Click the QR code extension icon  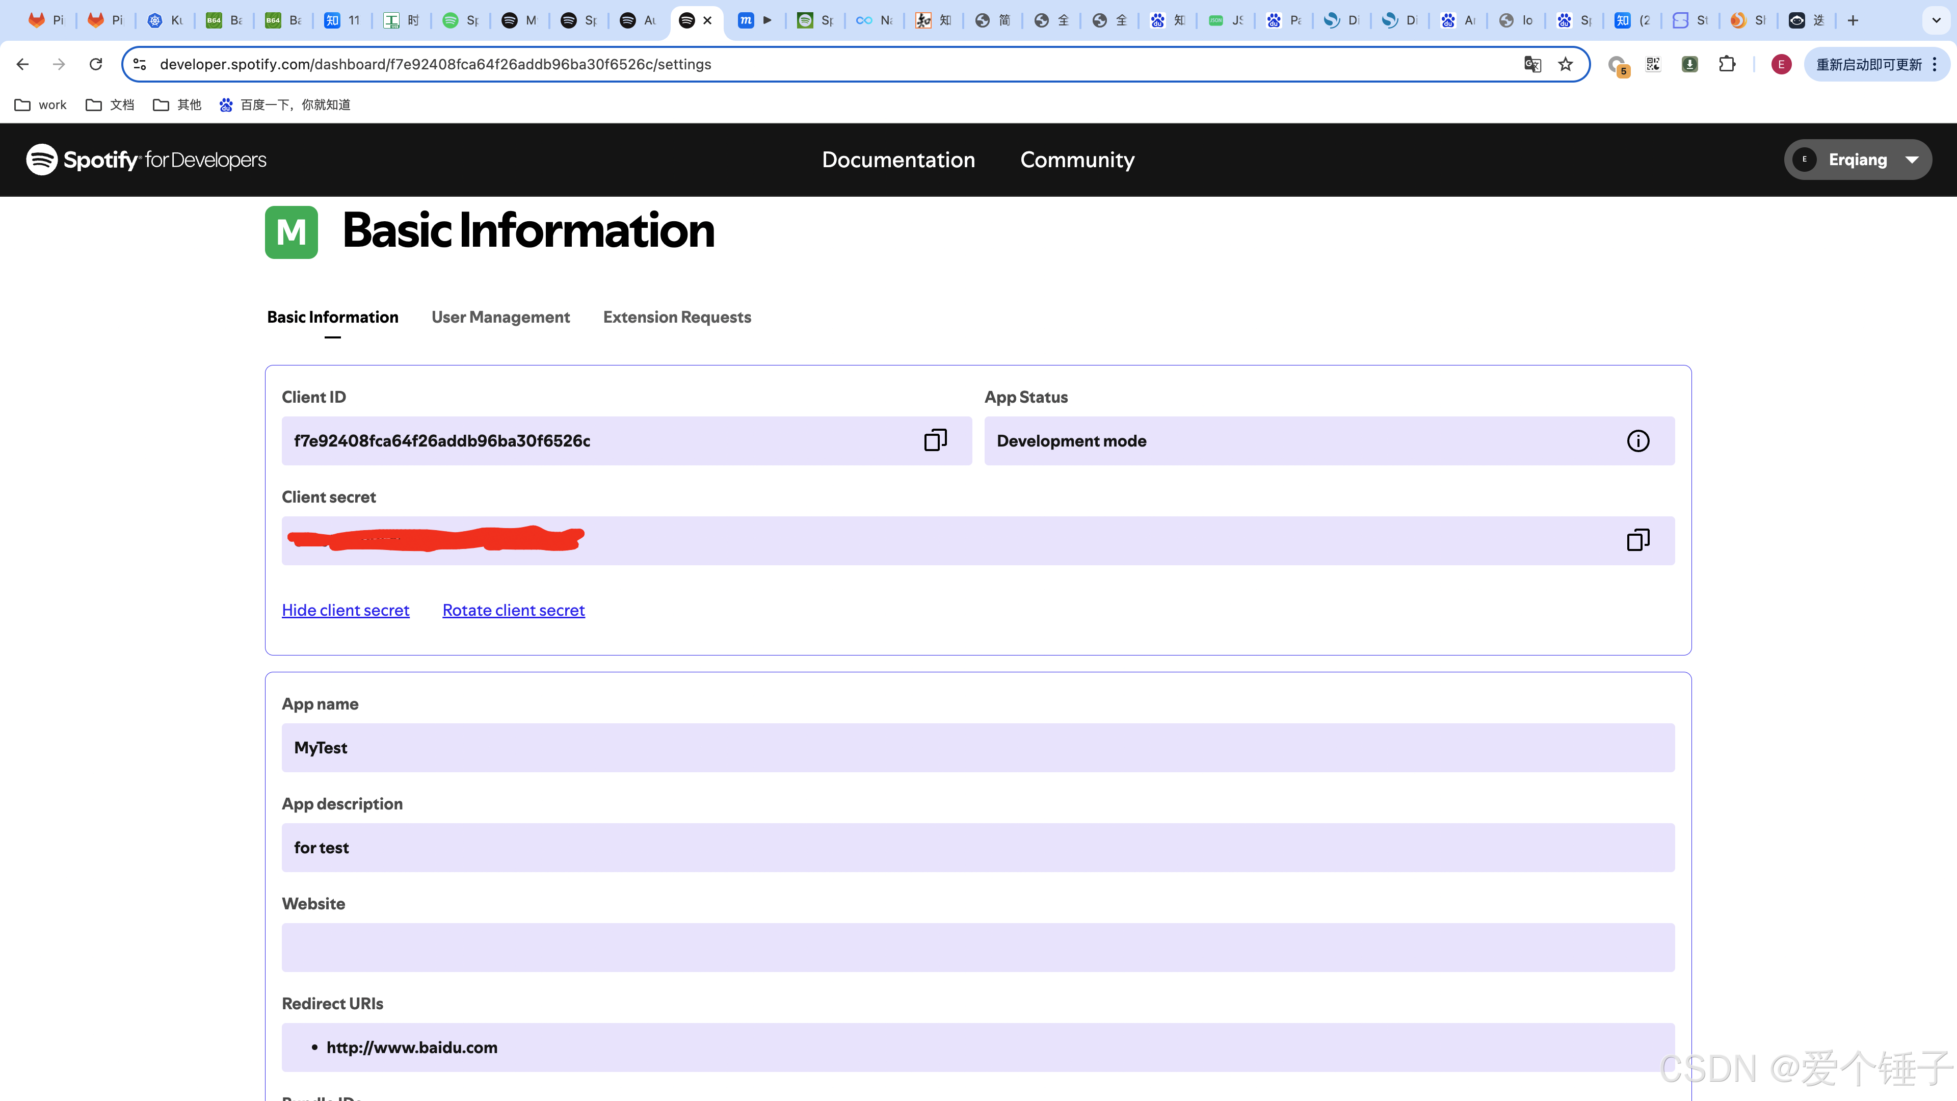(x=1653, y=65)
